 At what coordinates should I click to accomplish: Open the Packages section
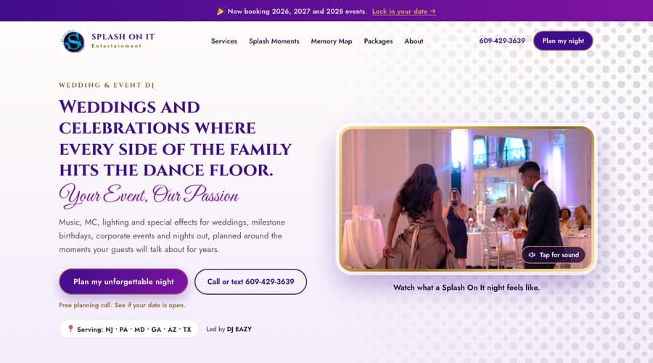(378, 41)
